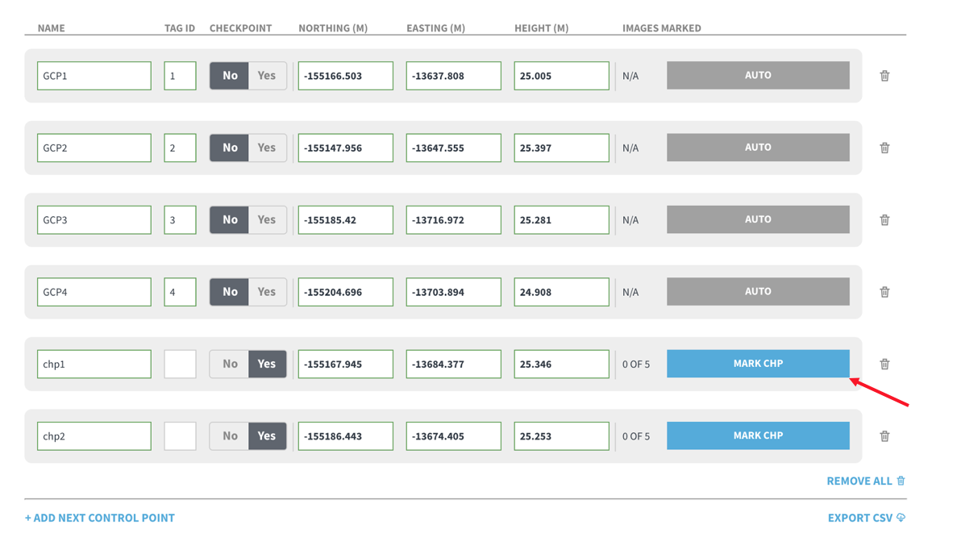
Task: Edit easting value -13674.405
Action: pyautogui.click(x=453, y=435)
